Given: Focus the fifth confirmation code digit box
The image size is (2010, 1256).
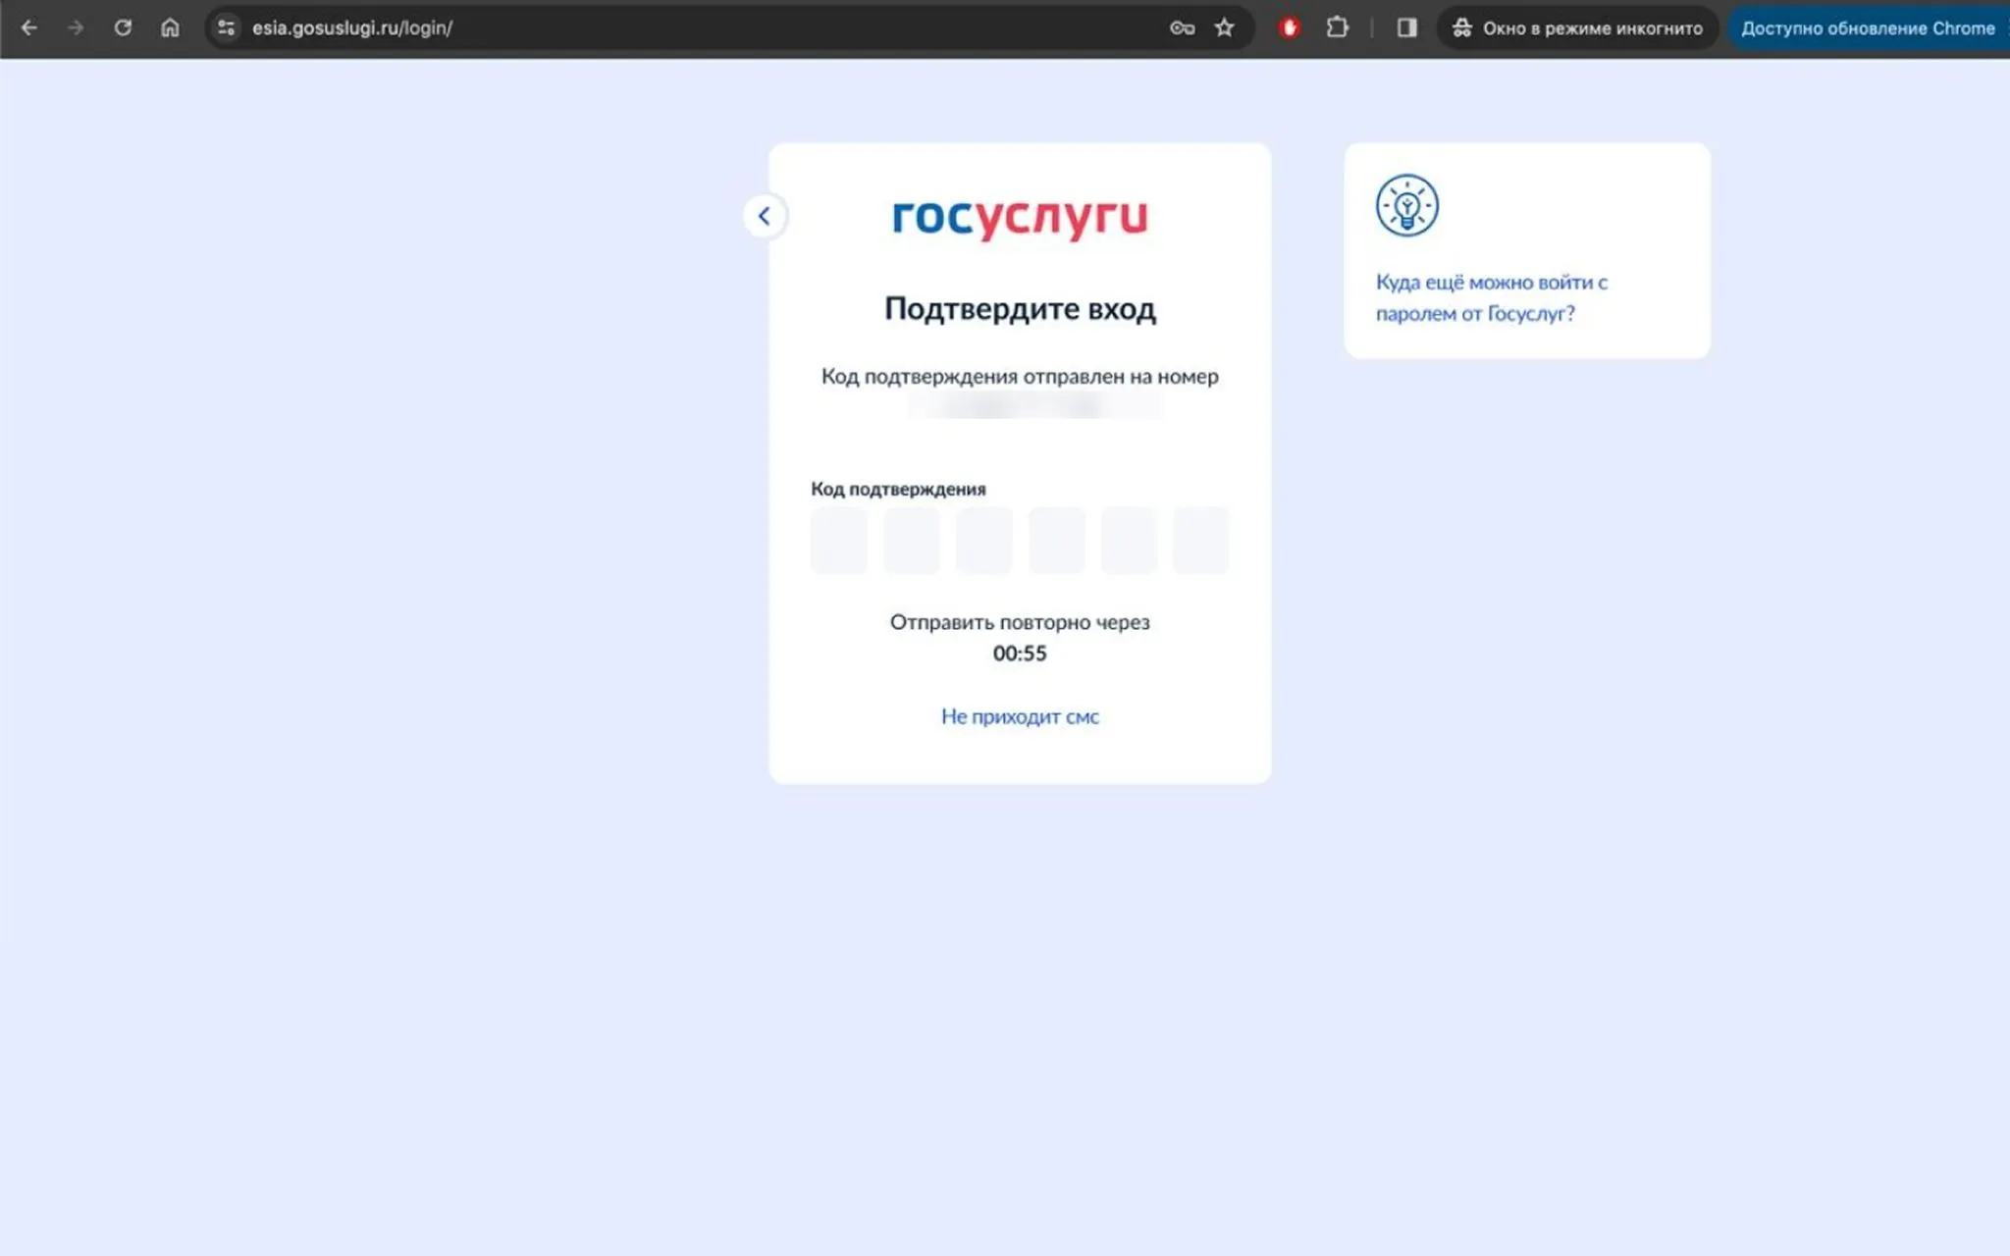Looking at the screenshot, I should [1129, 540].
